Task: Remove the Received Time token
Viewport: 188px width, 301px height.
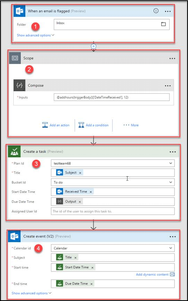Action: pyautogui.click(x=91, y=192)
